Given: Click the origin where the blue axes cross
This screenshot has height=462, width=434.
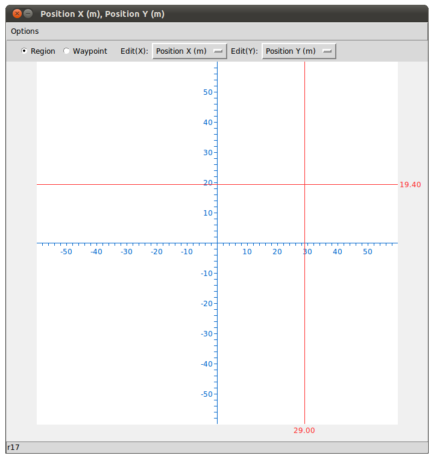Looking at the screenshot, I should [x=217, y=243].
